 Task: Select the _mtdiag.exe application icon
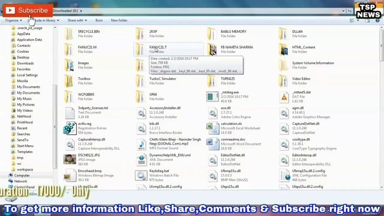coord(212,97)
